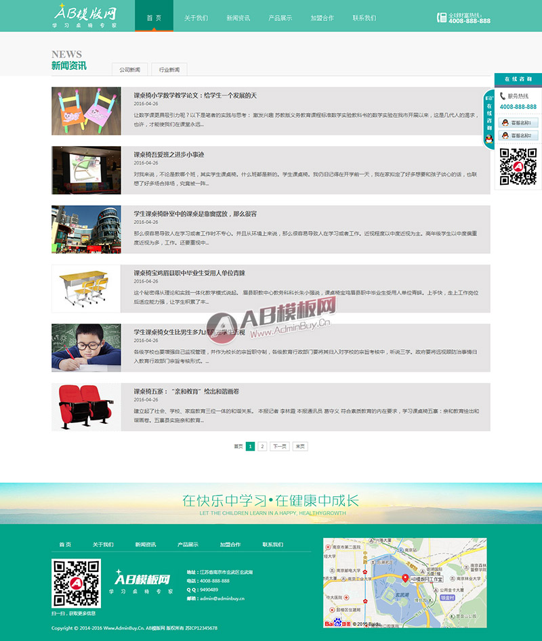Jump to the last page via 末页
Image resolution: width=542 pixels, height=641 pixels.
[x=301, y=446]
